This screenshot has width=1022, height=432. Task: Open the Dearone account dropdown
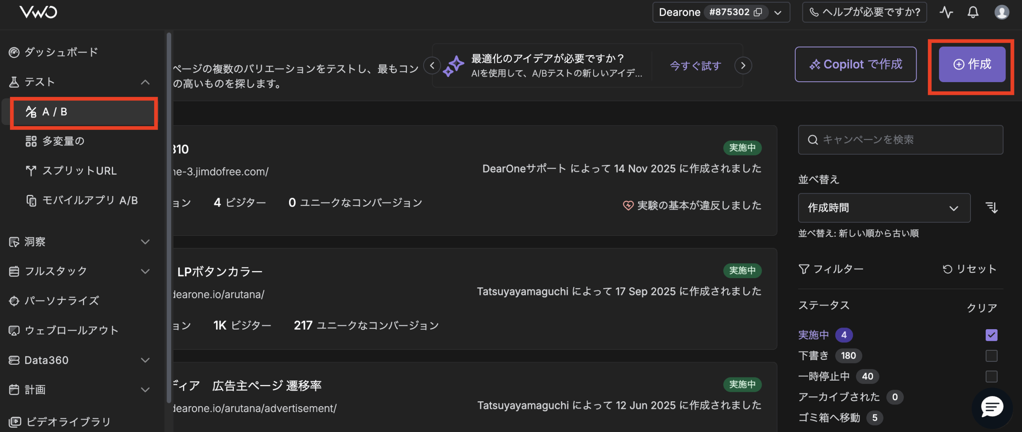click(x=776, y=12)
